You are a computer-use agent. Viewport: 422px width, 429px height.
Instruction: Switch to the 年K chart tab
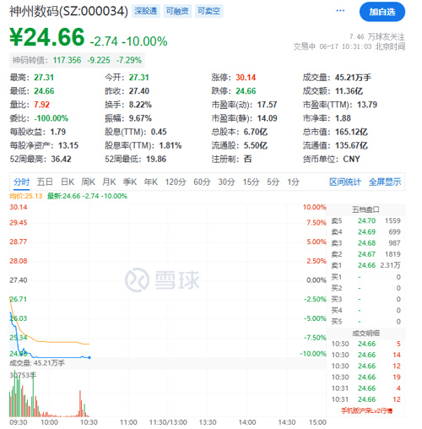[x=151, y=182]
